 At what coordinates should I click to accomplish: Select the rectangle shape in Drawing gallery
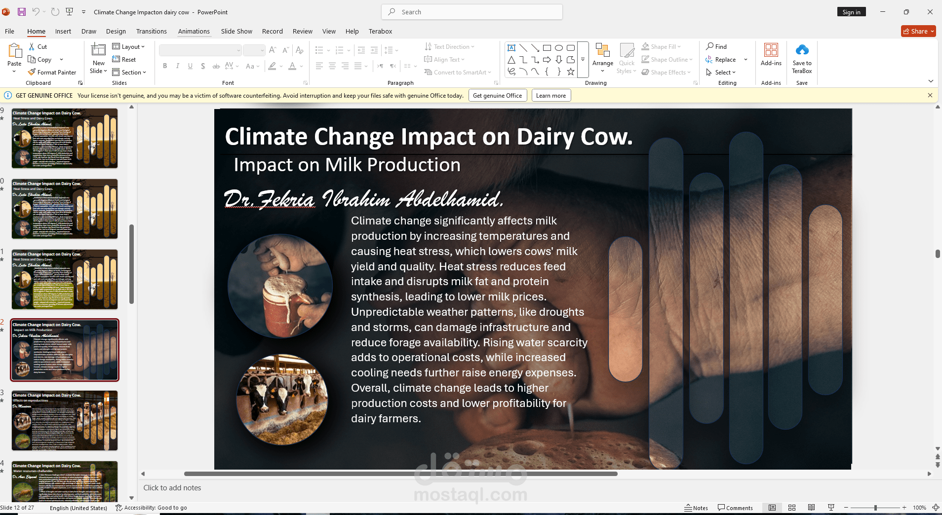click(x=547, y=48)
